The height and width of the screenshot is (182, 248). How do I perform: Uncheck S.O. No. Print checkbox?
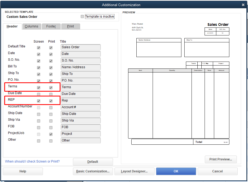(x=51, y=61)
